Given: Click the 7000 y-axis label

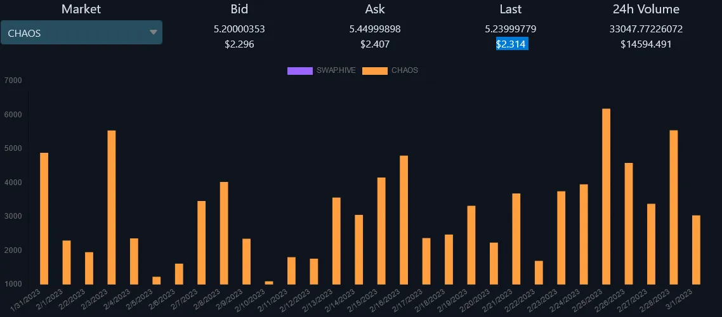Looking at the screenshot, I should click(x=13, y=81).
